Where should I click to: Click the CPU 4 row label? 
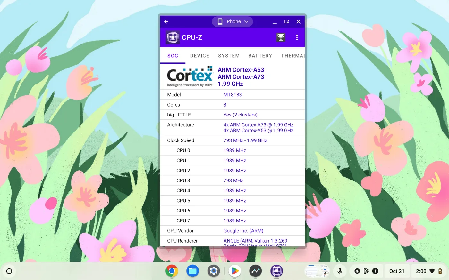[183, 191]
